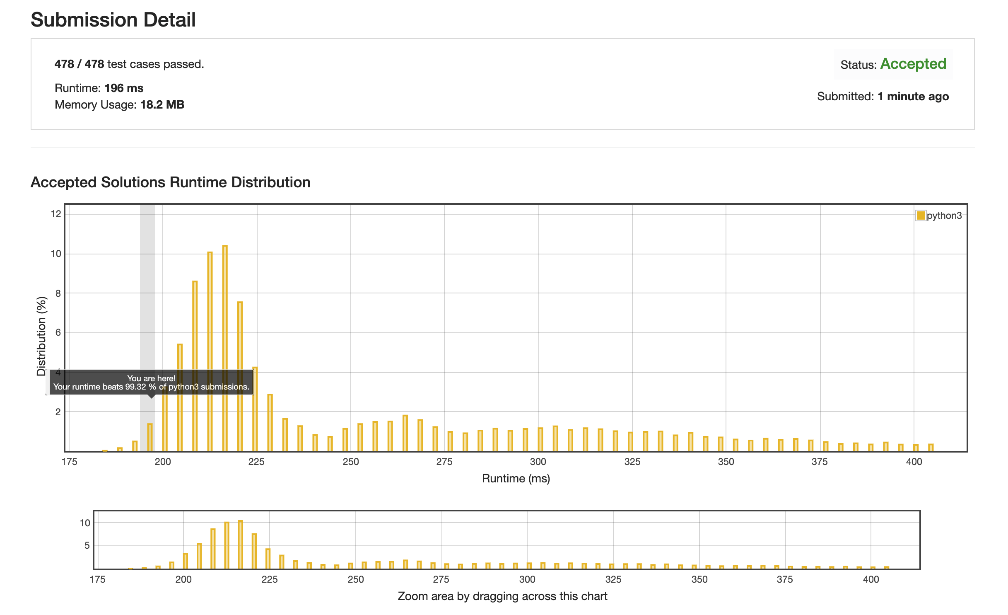The height and width of the screenshot is (615, 1008).
Task: Click the tallest bar in the overview zoom chart
Action: pos(240,545)
